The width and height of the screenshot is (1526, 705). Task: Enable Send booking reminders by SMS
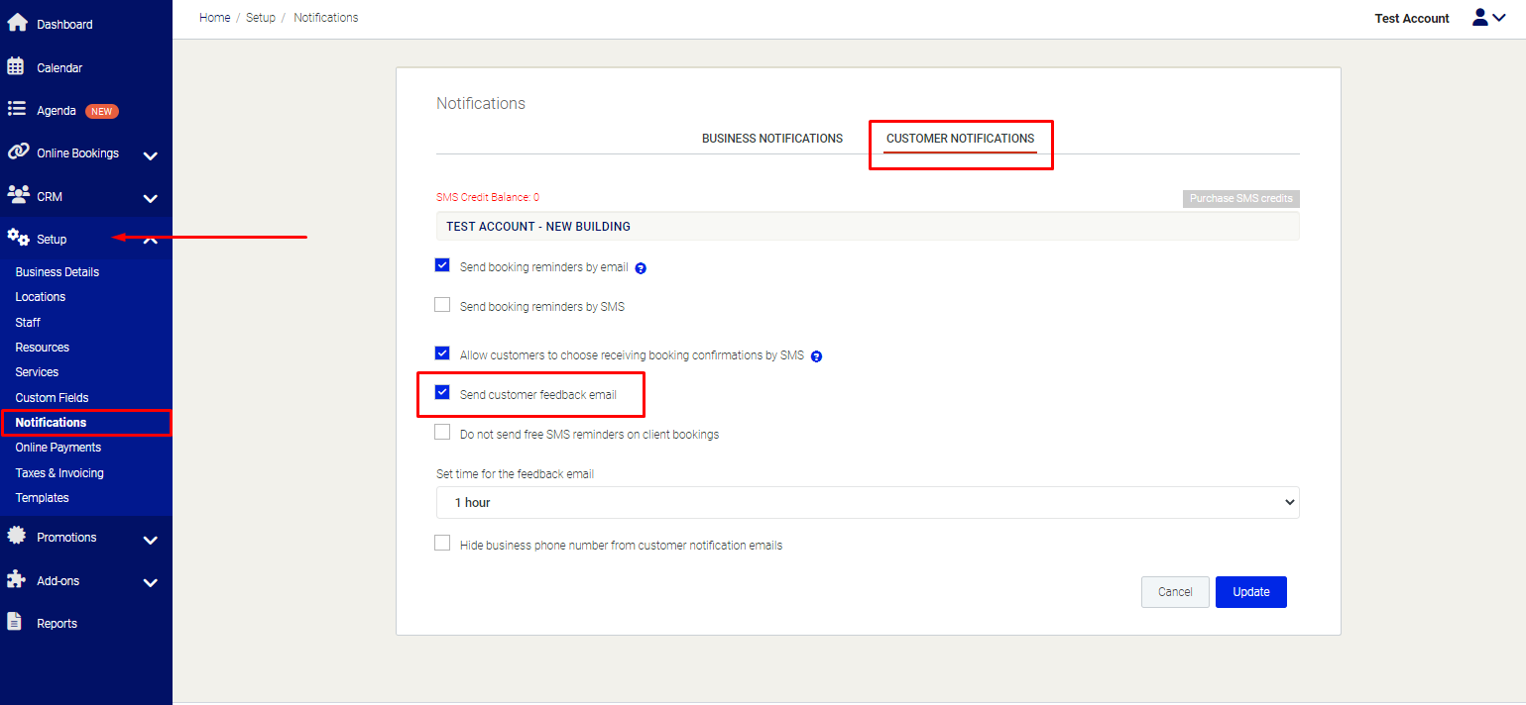(x=442, y=305)
